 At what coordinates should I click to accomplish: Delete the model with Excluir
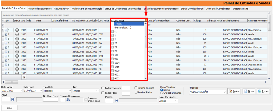point(263,91)
